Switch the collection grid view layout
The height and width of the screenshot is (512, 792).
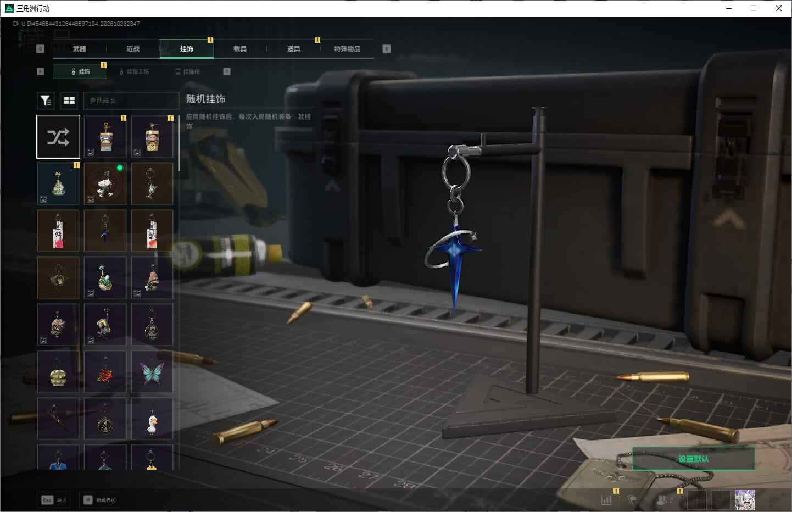pos(69,101)
